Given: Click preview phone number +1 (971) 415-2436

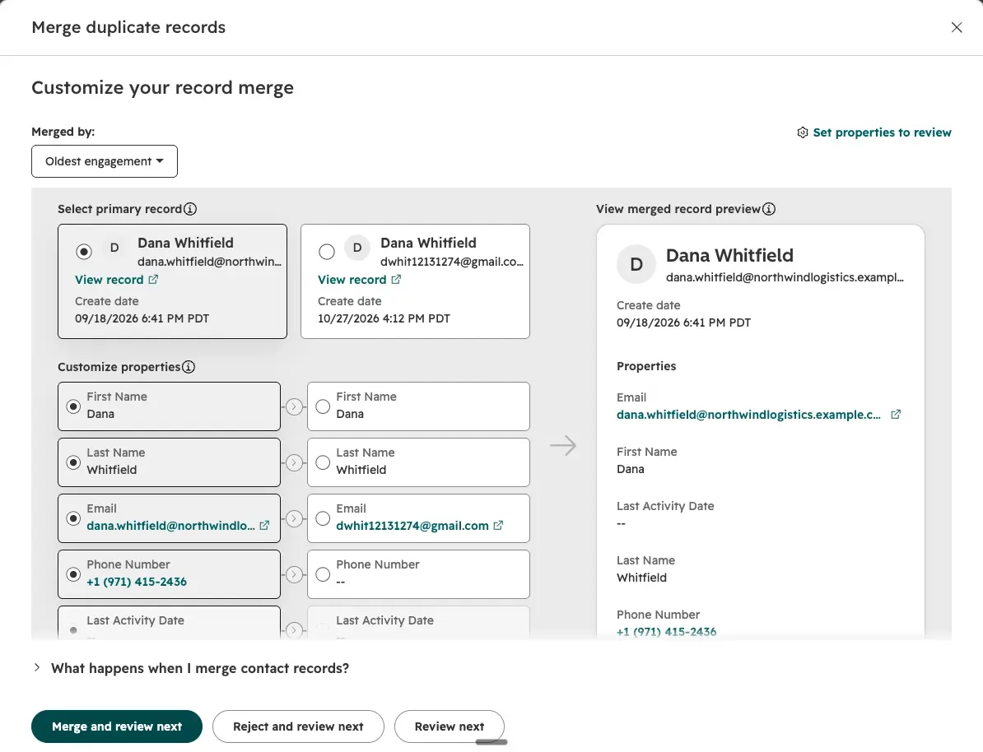Looking at the screenshot, I should pos(666,632).
